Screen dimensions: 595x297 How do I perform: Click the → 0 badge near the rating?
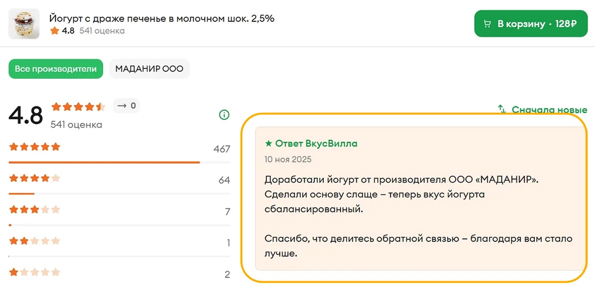pyautogui.click(x=126, y=106)
